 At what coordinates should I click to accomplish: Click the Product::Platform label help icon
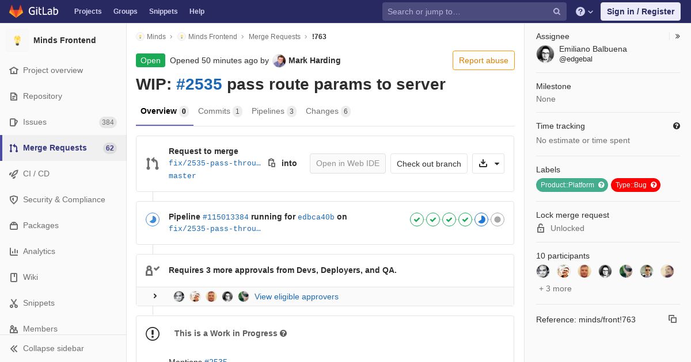(x=601, y=185)
